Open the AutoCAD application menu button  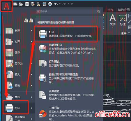6,6
